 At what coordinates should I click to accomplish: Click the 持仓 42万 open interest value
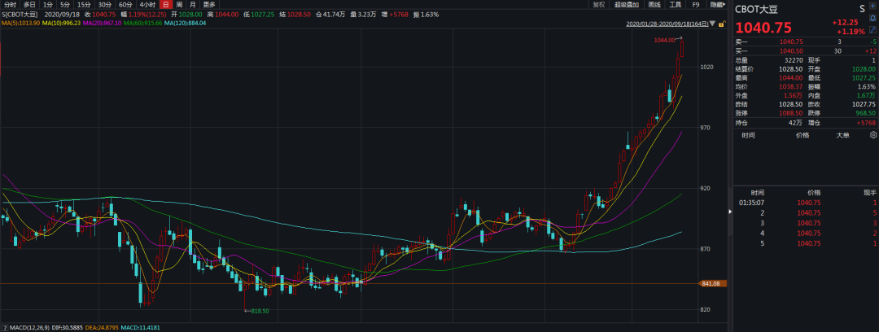(795, 122)
